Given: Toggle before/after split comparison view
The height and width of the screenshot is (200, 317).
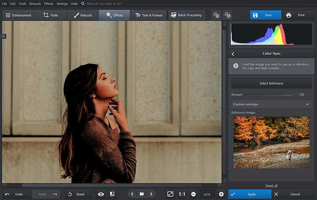Looking at the screenshot, I should tap(112, 194).
